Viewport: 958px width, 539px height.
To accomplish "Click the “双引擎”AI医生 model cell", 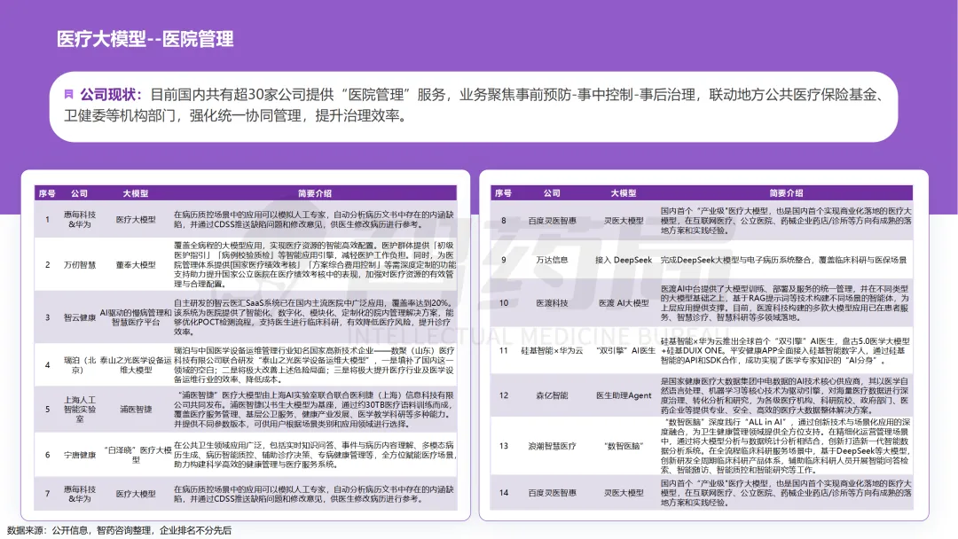I will (x=625, y=350).
